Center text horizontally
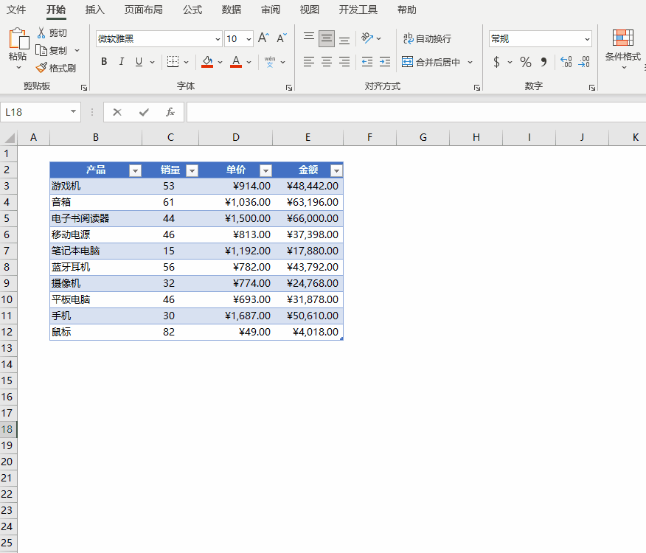Viewport: 646px width, 553px height. (327, 62)
